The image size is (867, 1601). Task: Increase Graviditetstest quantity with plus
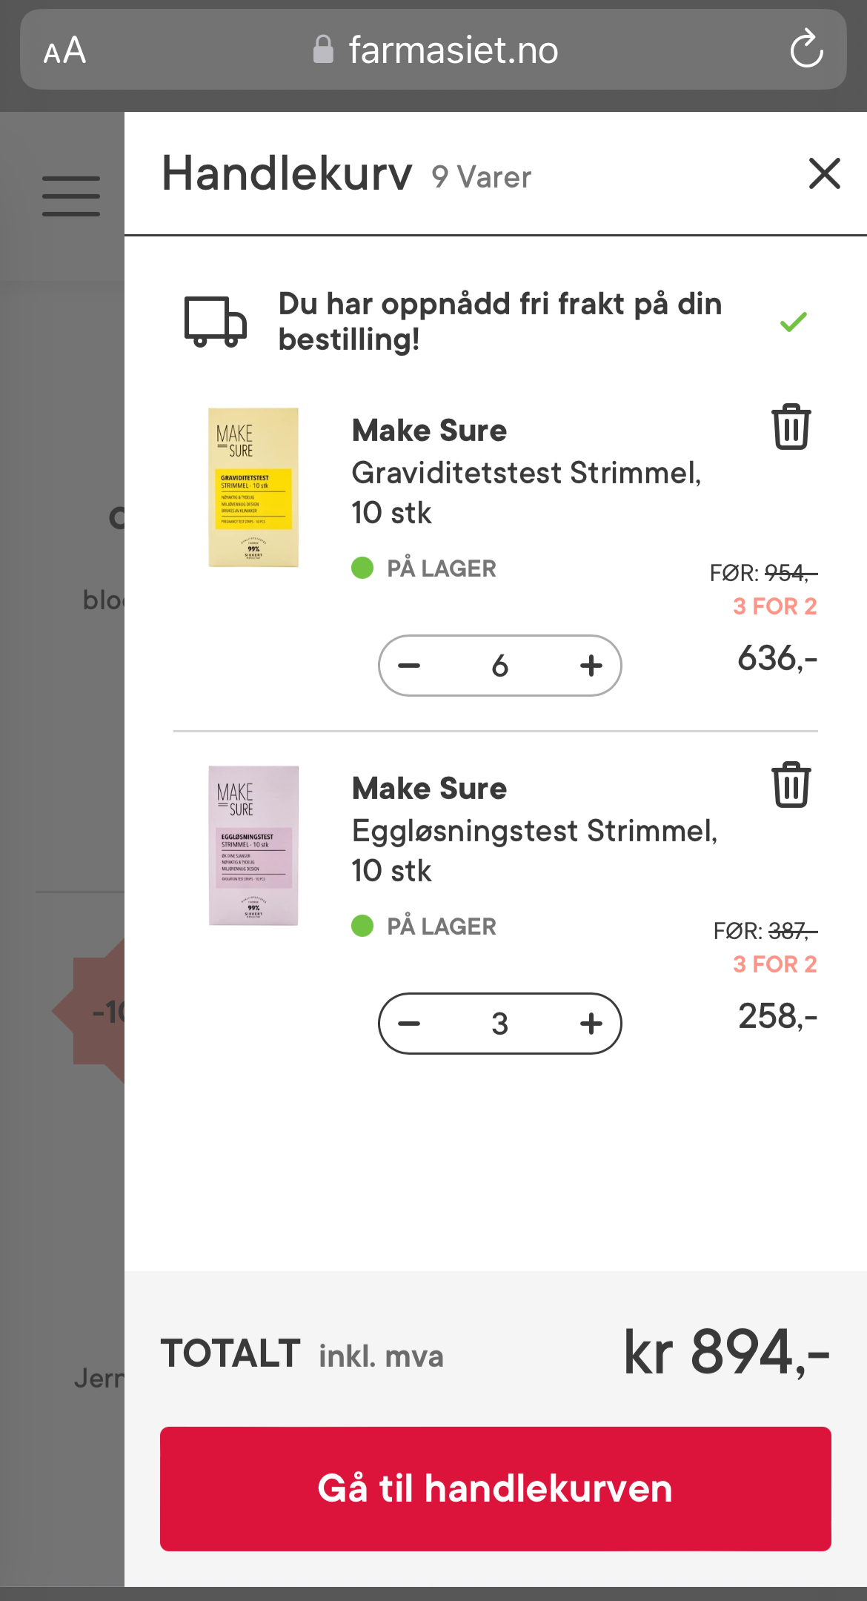[x=591, y=666]
